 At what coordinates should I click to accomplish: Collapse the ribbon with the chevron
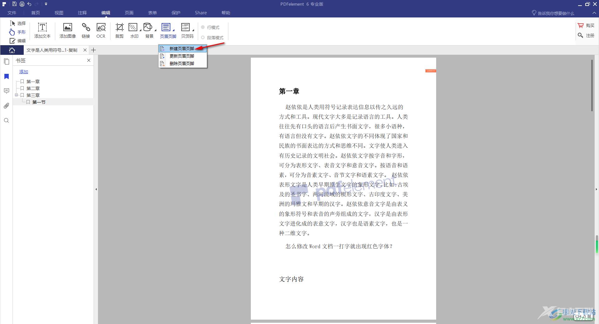pyautogui.click(x=594, y=13)
